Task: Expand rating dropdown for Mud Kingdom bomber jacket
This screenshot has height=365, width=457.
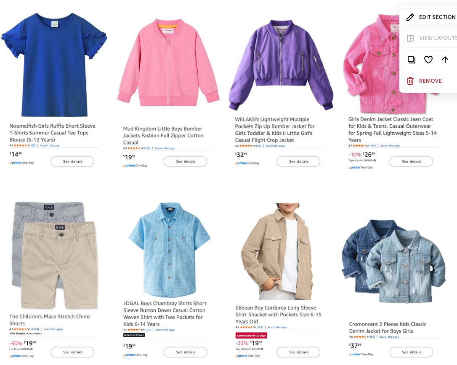Action: coord(142,148)
